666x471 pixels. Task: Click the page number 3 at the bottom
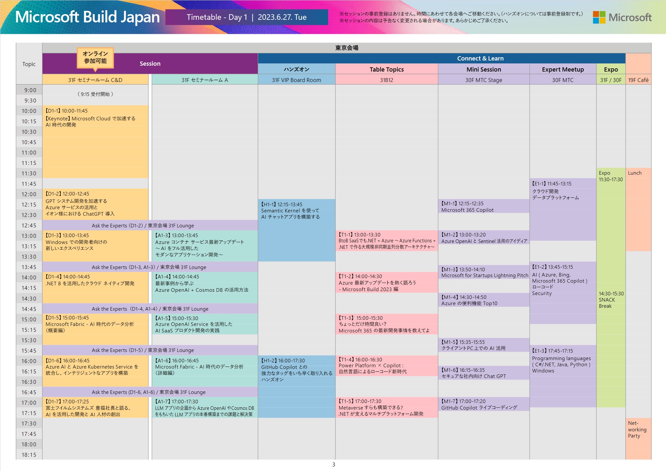click(333, 465)
